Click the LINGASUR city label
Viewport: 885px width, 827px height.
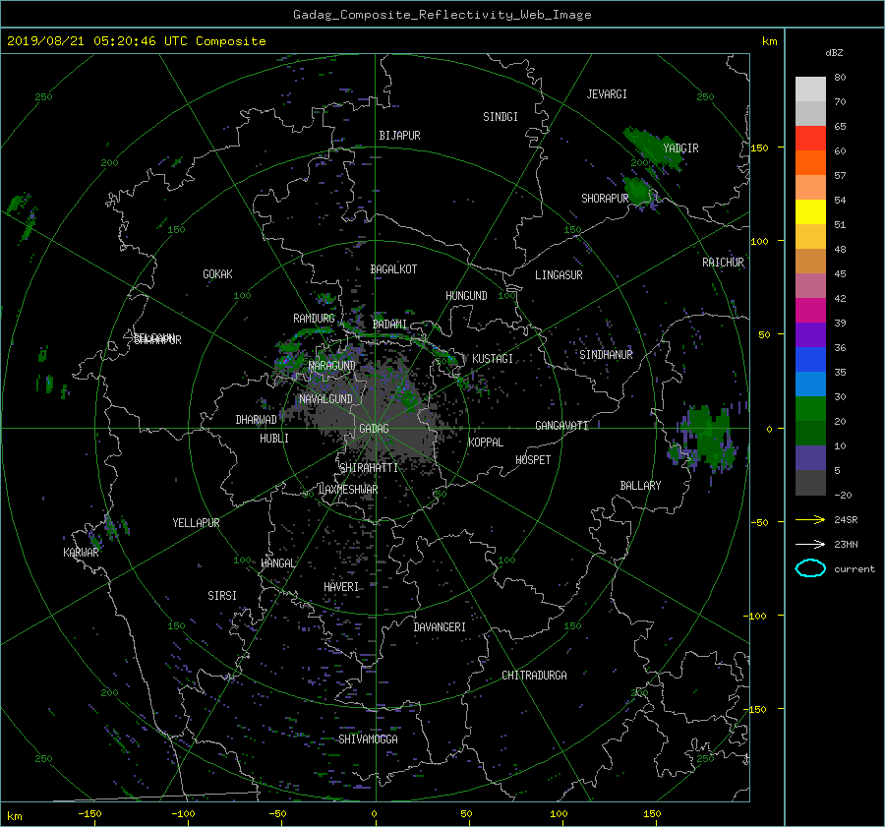coord(559,275)
